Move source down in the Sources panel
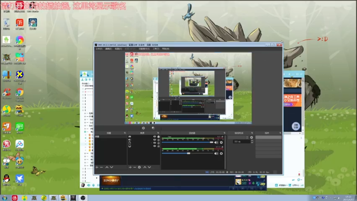This screenshot has height=201, width=357. [x=149, y=167]
